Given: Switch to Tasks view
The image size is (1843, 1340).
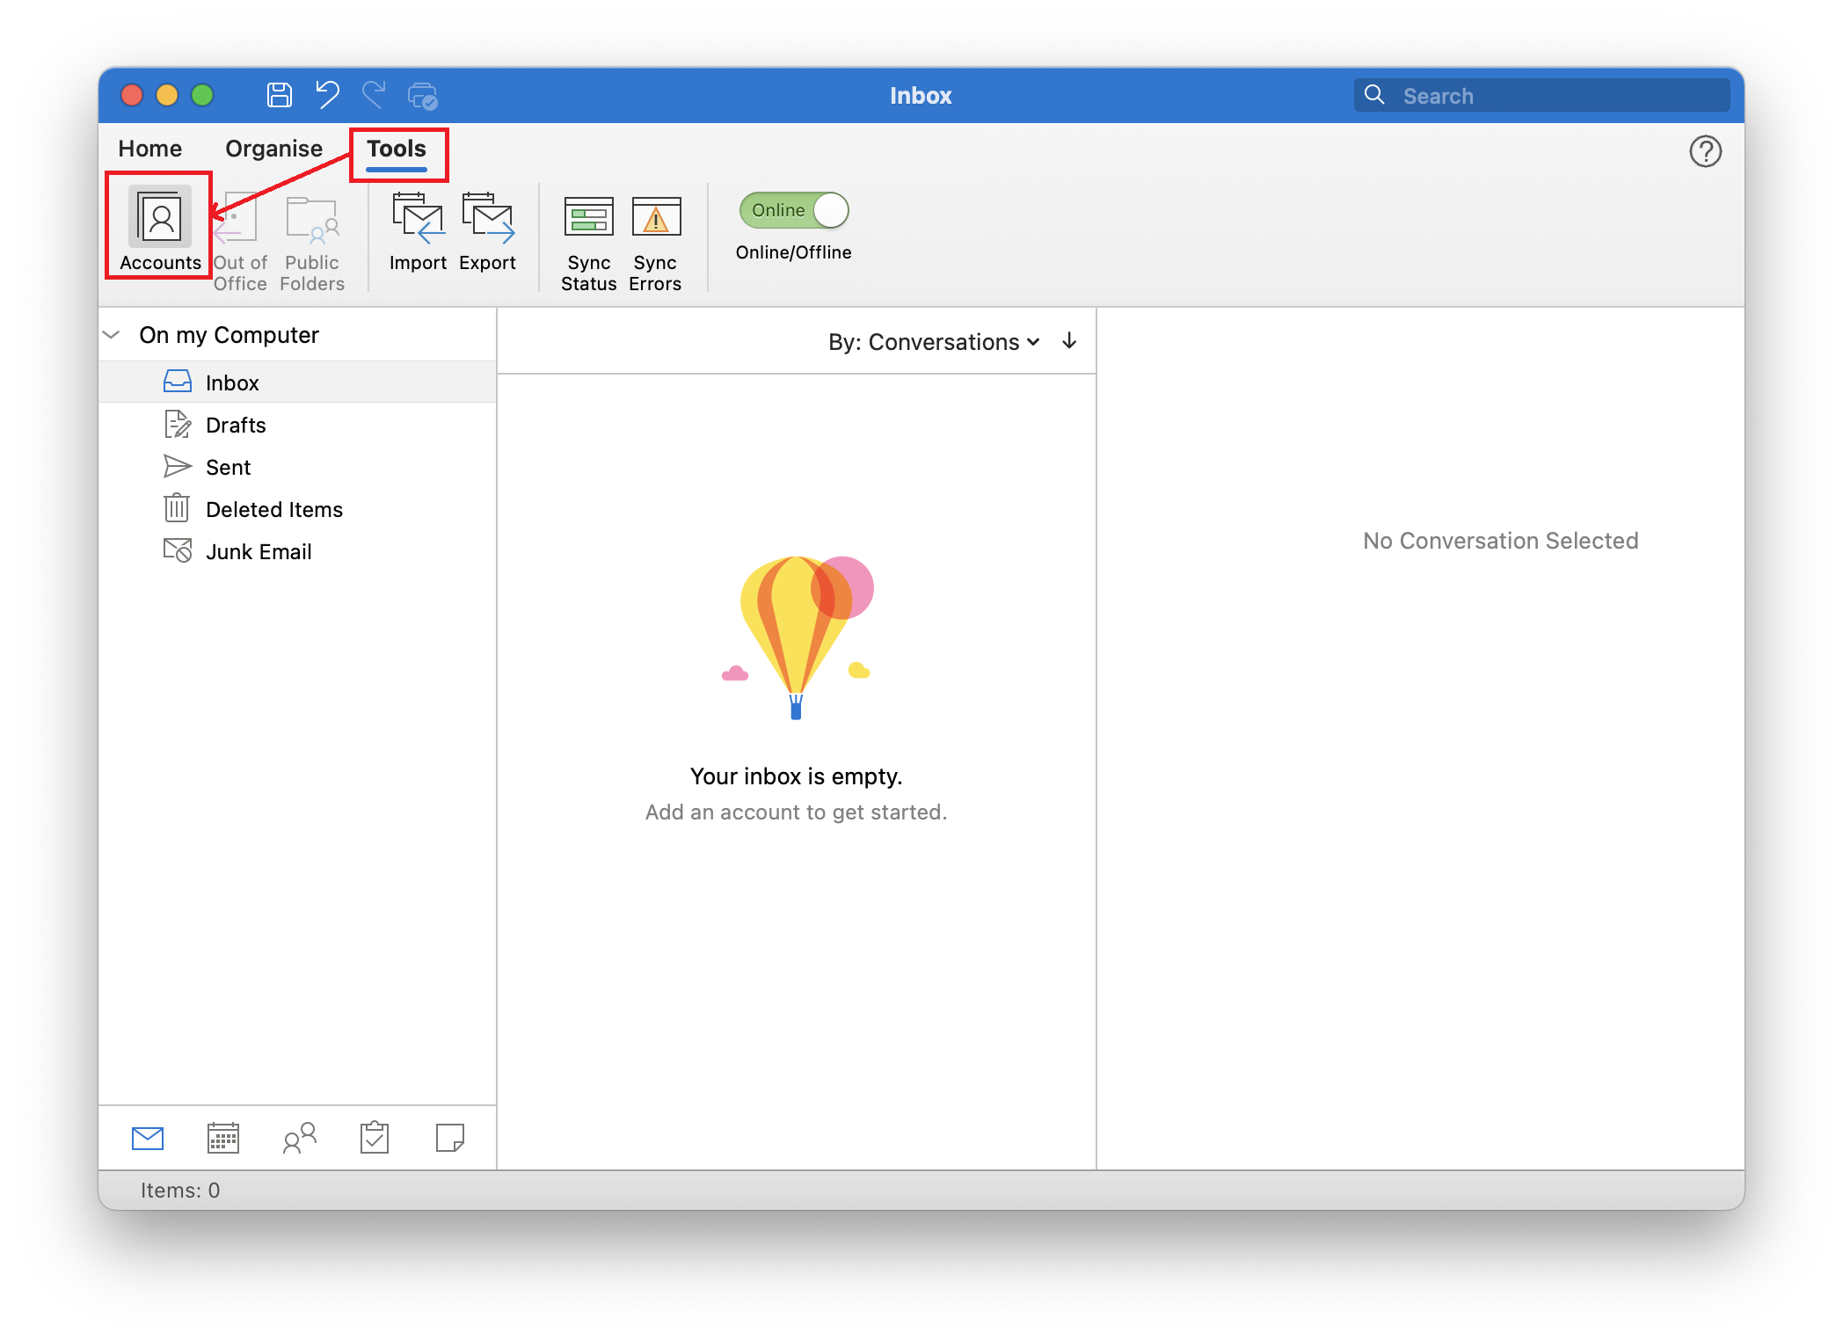Looking at the screenshot, I should coord(374,1138).
